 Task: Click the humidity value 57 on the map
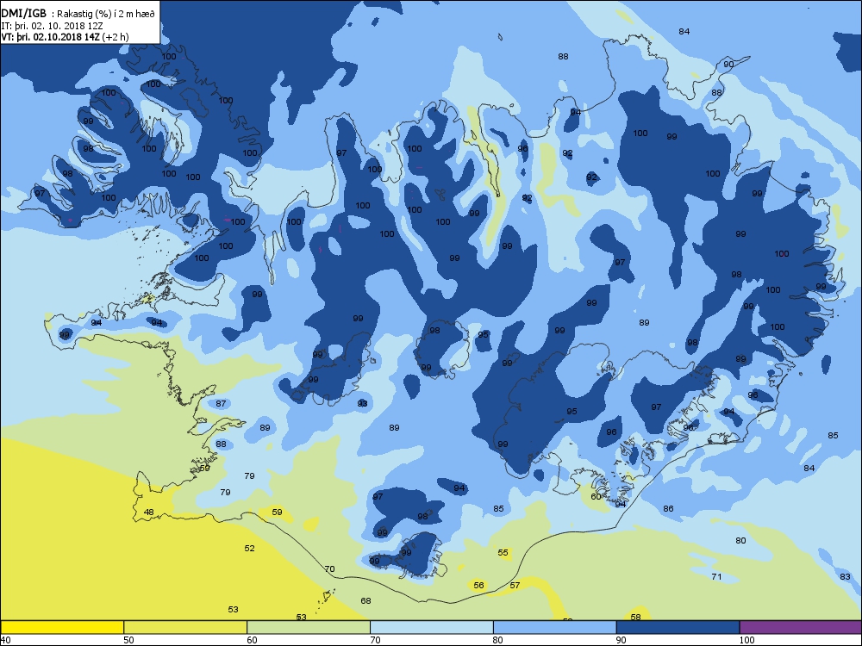[515, 586]
